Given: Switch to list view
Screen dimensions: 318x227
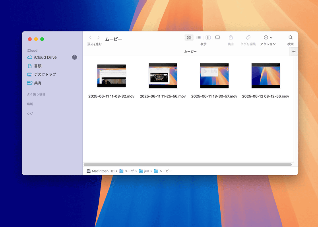Looking at the screenshot, I should click(x=198, y=37).
